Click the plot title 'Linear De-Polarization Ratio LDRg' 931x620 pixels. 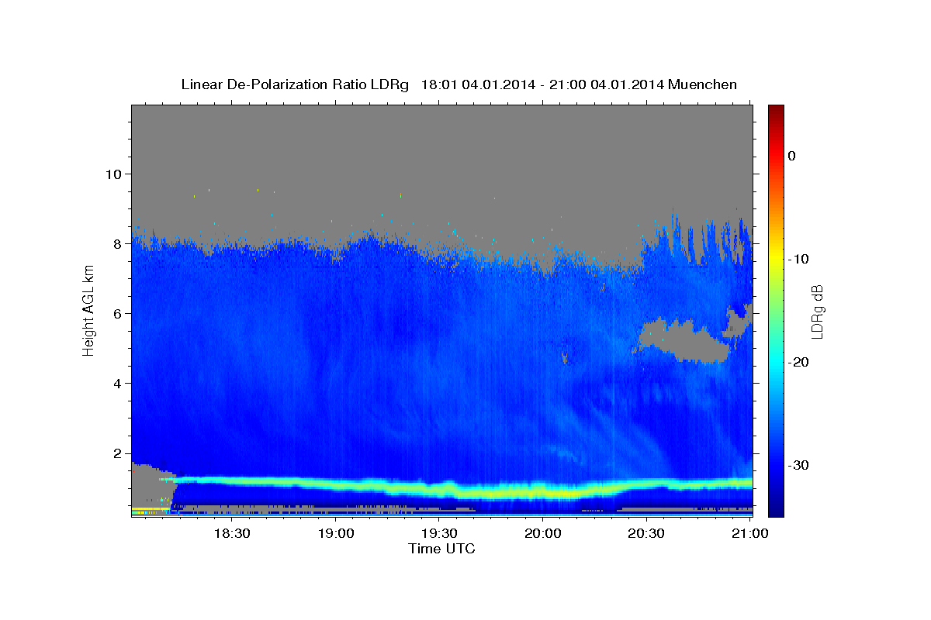click(x=294, y=84)
